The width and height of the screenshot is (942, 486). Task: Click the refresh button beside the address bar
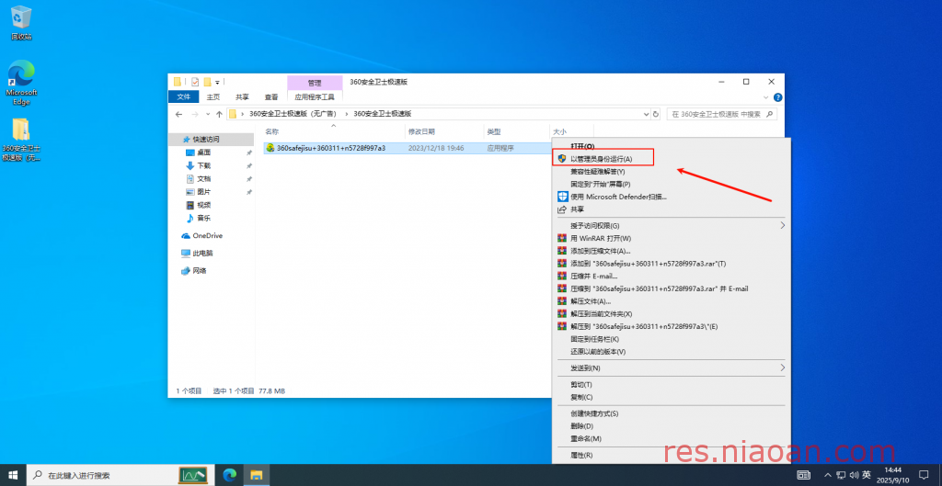(655, 114)
